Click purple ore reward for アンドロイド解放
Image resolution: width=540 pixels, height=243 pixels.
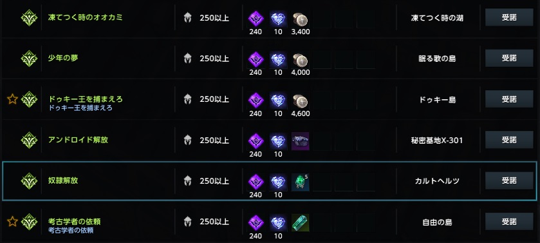[301, 141]
